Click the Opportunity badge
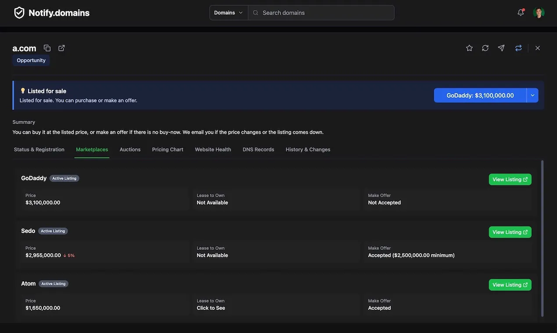 (31, 60)
